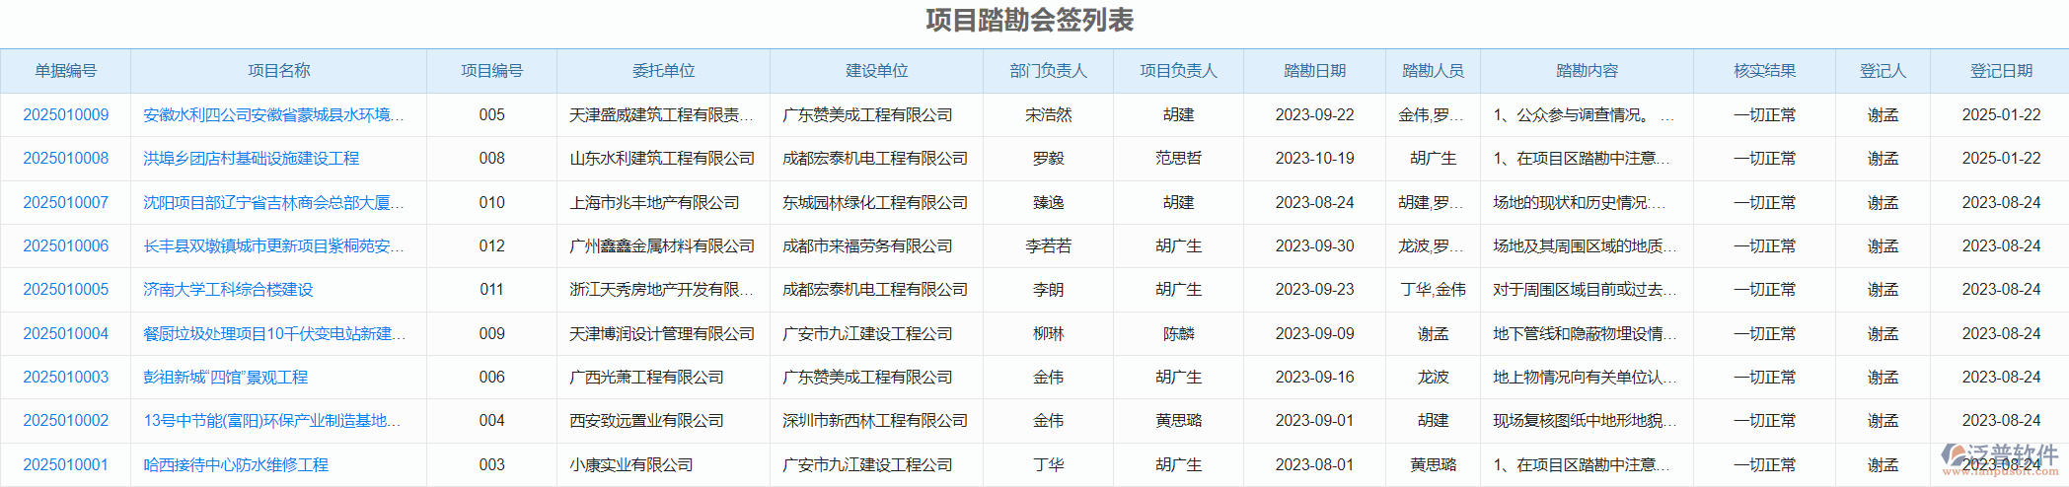Select project leader 陈麟
This screenshot has height=487, width=2069.
click(1179, 334)
